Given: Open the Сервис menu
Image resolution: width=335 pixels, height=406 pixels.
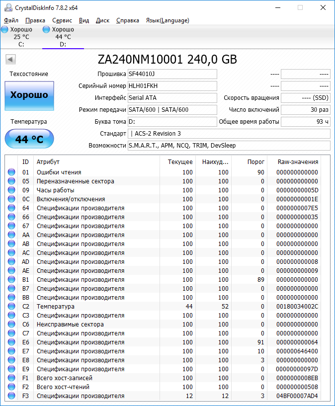Looking at the screenshot, I should [62, 20].
